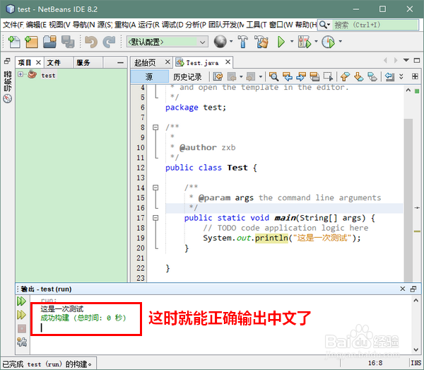Screen dimensions: 424x370
Task: Click the 历史记录 history view button
Action: pos(187,77)
